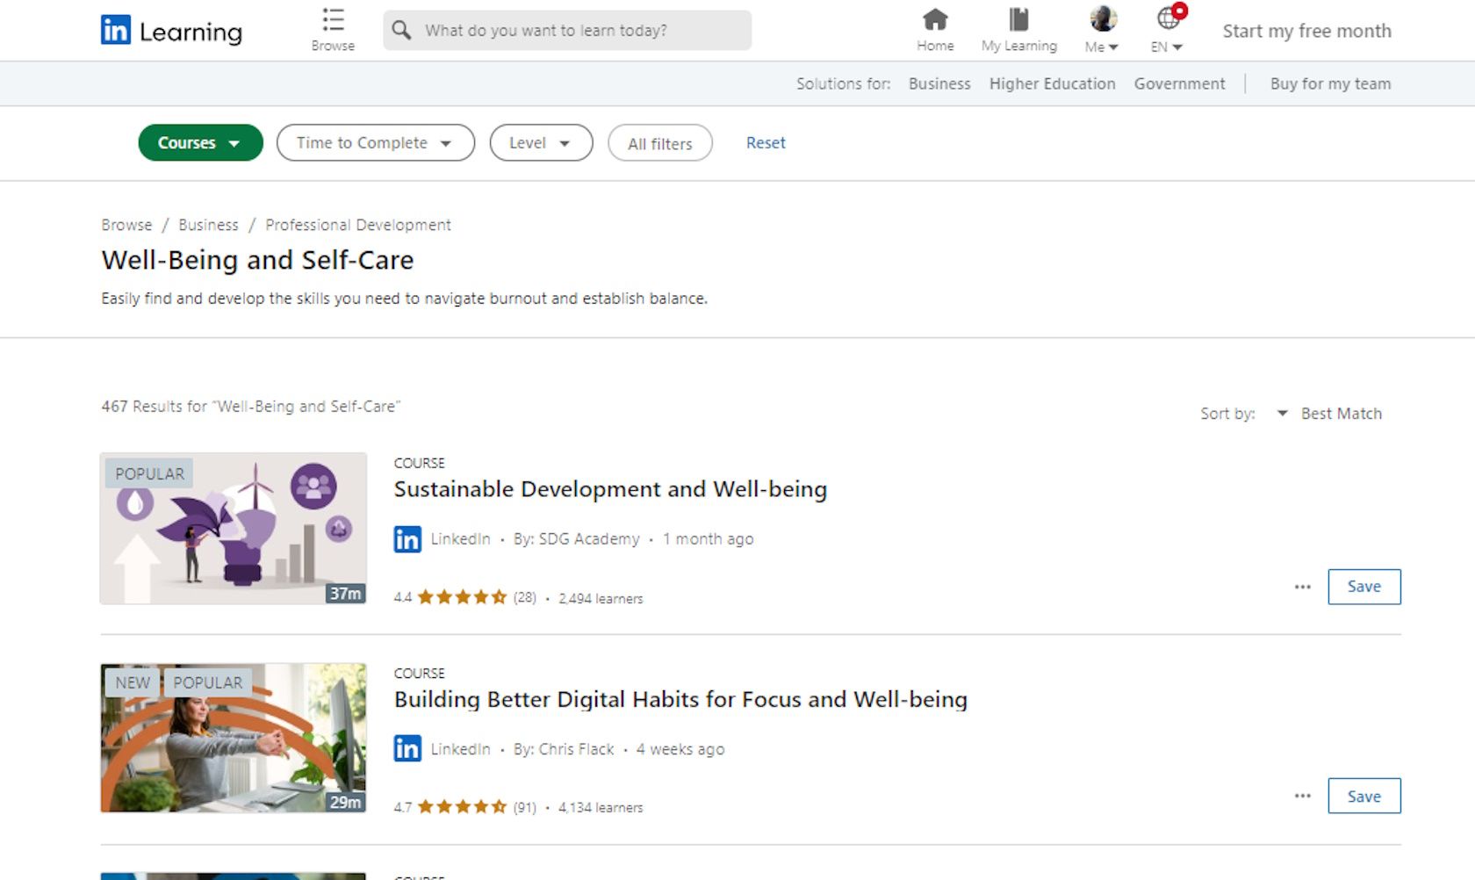Open All filters panel
This screenshot has width=1475, height=880.
point(659,143)
